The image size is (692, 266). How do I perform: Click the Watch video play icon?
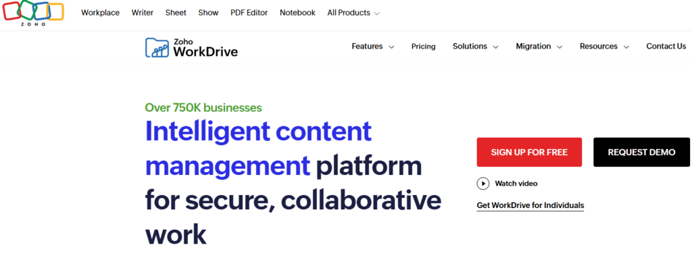point(483,184)
